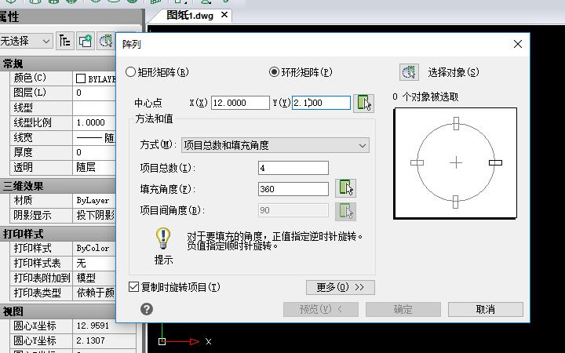Screen dimensions: 565x353
Task: Click the 项目总数 item count field
Action: [x=293, y=168]
